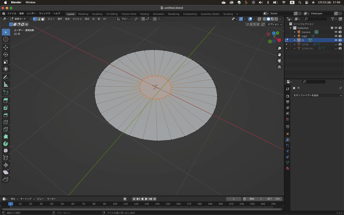Select the Edge Slide tool

(x=6, y=158)
